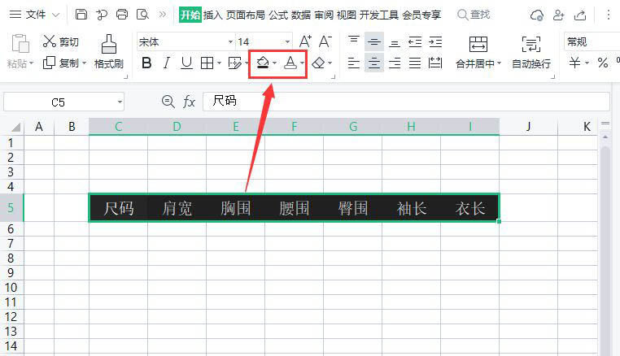The height and width of the screenshot is (356, 620).
Task: Click the increase font size icon
Action: 305,41
